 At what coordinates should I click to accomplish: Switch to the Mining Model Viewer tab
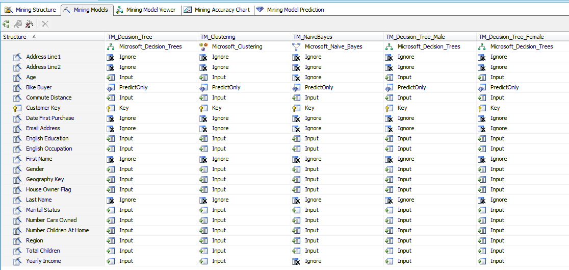click(x=147, y=10)
